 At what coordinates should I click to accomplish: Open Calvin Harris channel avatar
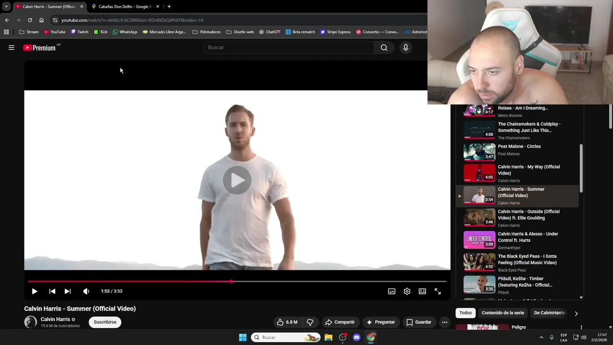[x=31, y=322]
